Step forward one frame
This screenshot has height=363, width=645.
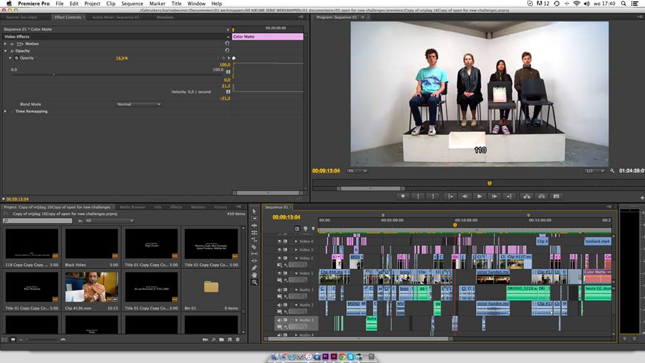494,196
